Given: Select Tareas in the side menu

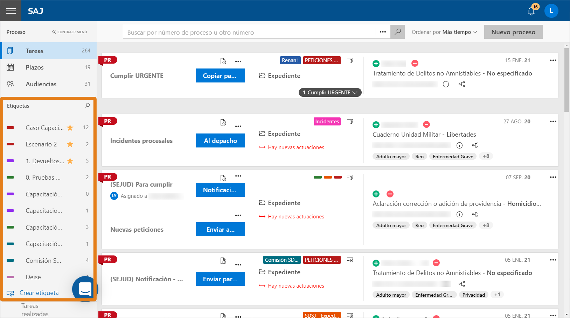Looking at the screenshot, I should [x=48, y=51].
